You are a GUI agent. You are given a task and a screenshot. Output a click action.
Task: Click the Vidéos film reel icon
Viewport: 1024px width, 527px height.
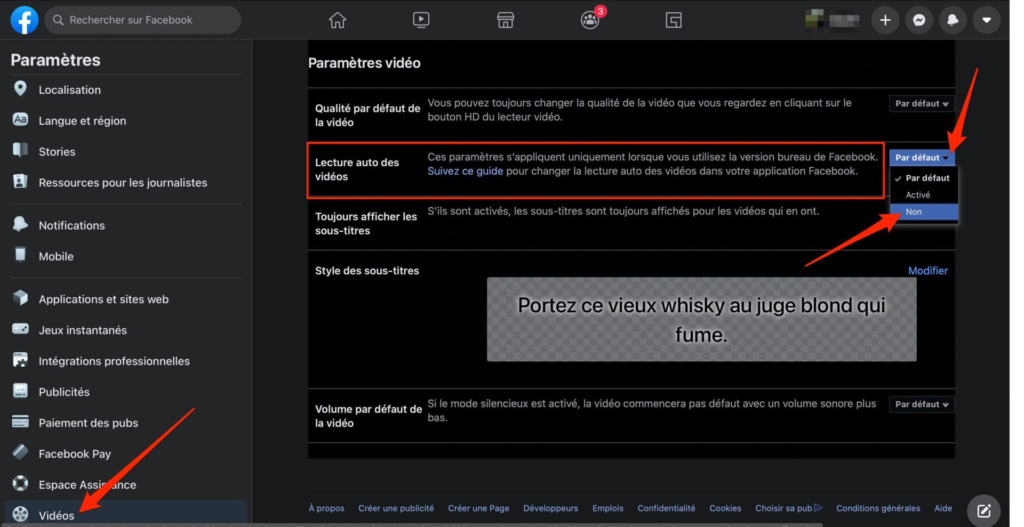pos(20,514)
